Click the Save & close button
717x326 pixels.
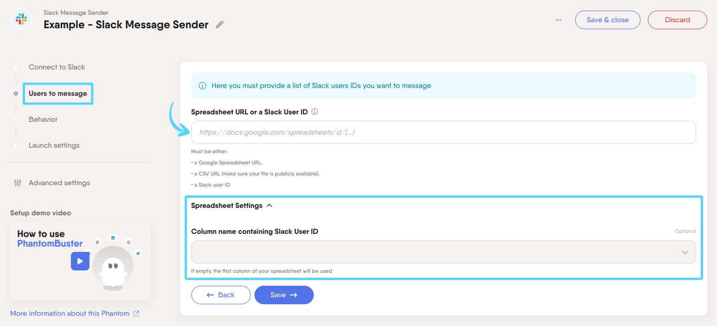point(607,20)
